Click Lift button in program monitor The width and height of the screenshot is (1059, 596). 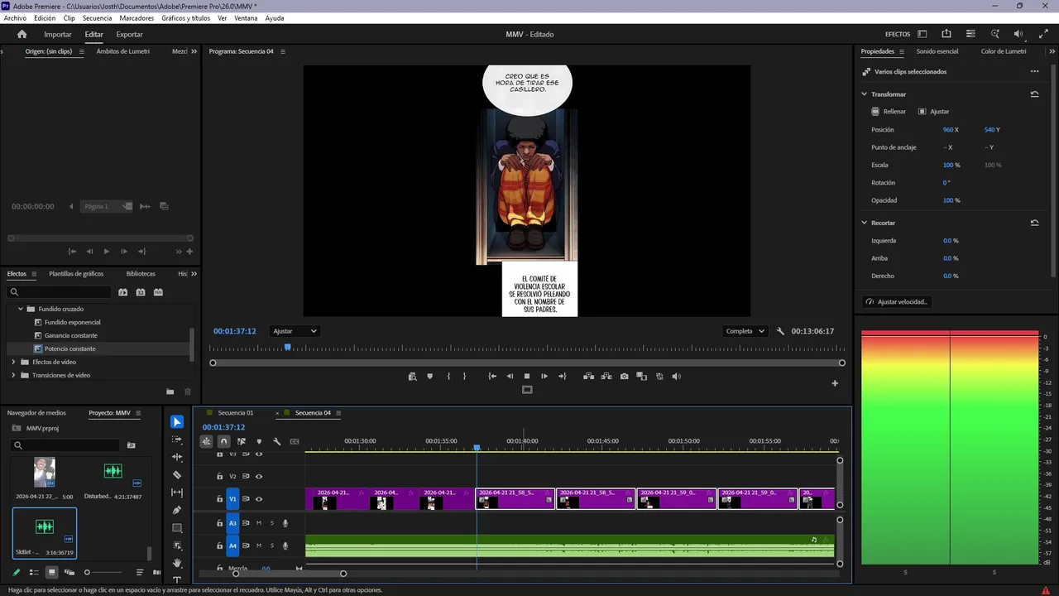(588, 376)
